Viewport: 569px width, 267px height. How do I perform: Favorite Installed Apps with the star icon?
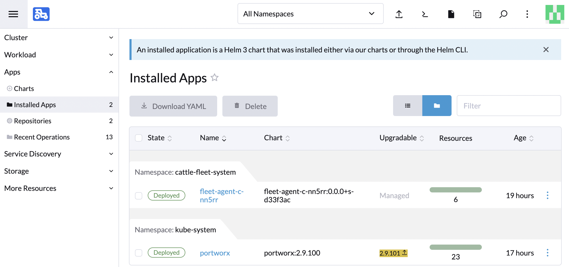click(215, 77)
